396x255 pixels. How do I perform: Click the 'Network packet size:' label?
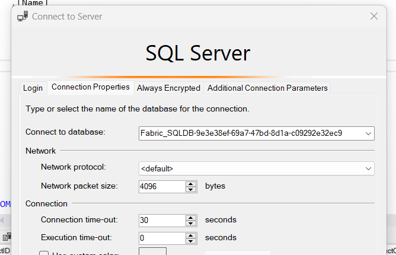79,186
